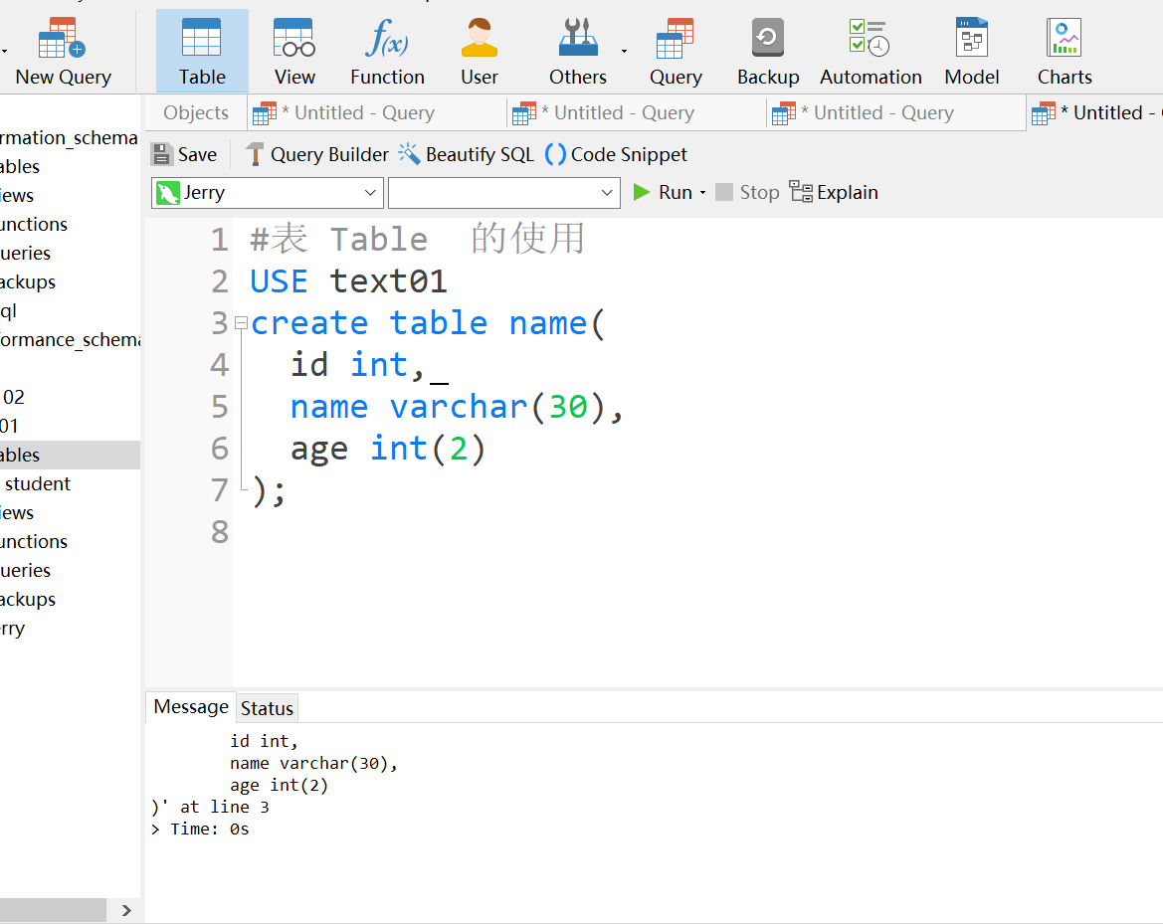Switch to the first Untitled - Query tab
The image size is (1163, 924).
[x=377, y=112]
